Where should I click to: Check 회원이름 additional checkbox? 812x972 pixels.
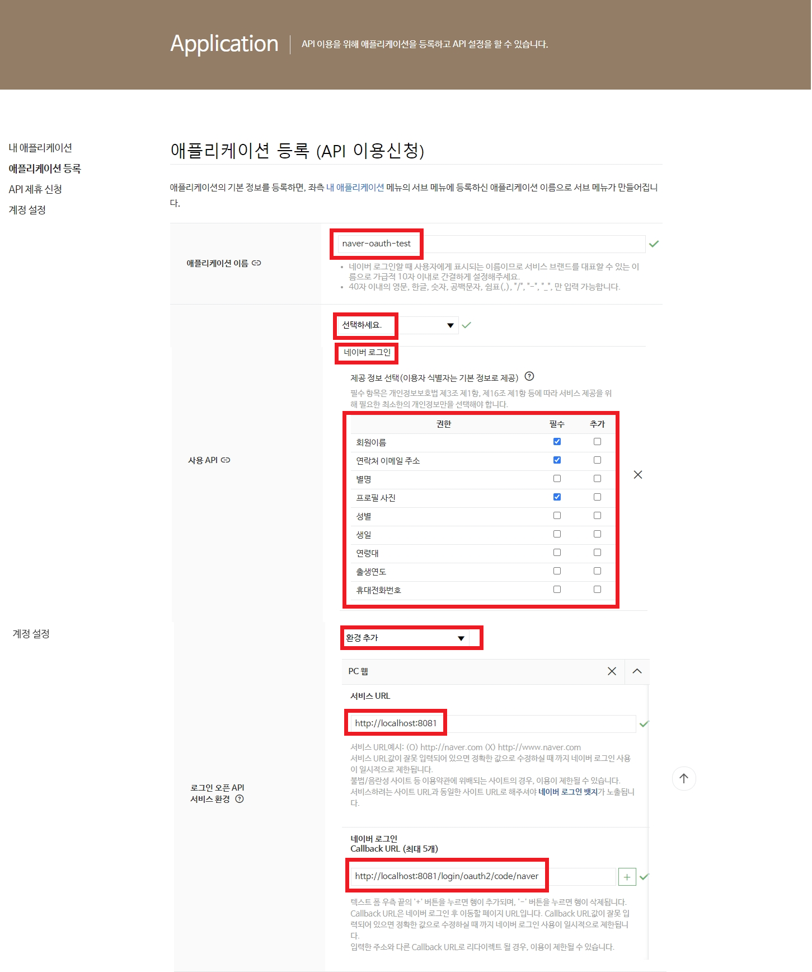point(597,442)
